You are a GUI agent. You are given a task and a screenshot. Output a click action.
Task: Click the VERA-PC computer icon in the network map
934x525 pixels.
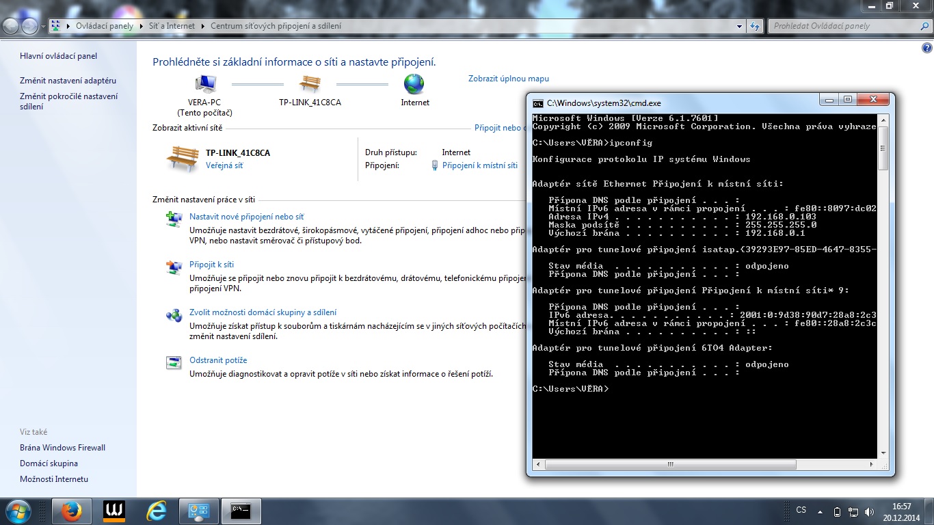coord(205,84)
